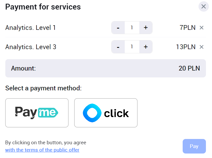The width and height of the screenshot is (212, 158).
Task: Click the Analytics Level 3 quantity field
Action: click(132, 47)
